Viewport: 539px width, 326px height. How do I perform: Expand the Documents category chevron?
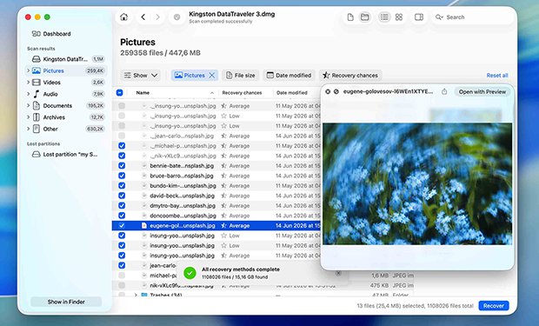point(28,105)
